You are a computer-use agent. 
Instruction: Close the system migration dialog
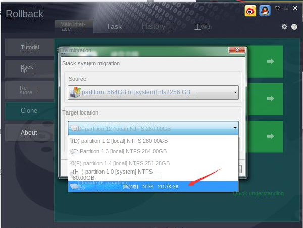[237, 50]
